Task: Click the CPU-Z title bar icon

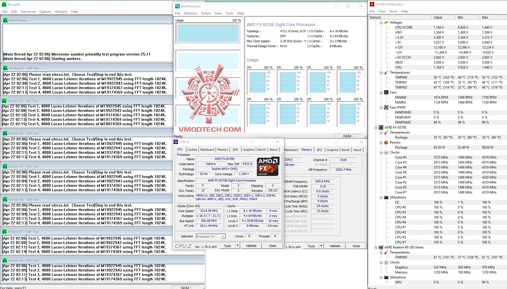Action: [x=176, y=142]
